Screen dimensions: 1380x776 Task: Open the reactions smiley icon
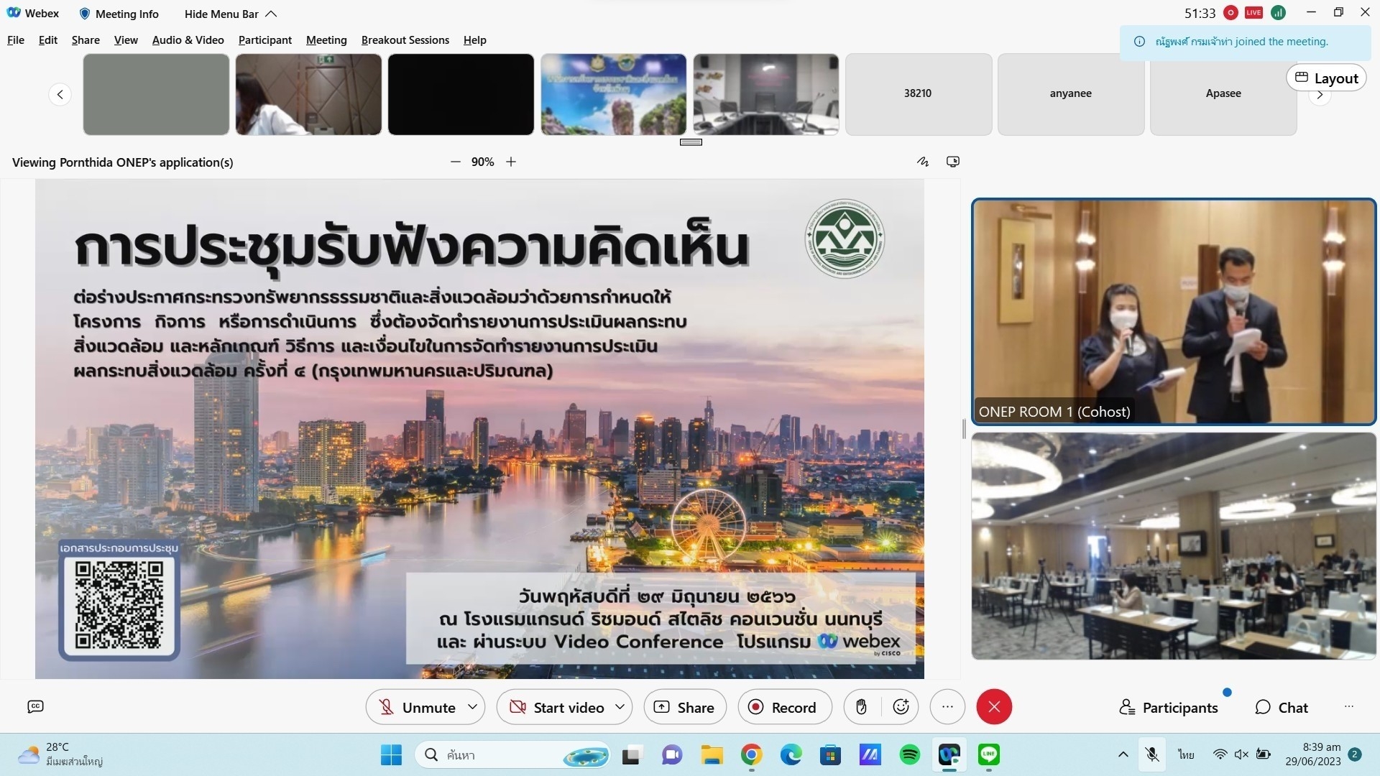pos(901,707)
